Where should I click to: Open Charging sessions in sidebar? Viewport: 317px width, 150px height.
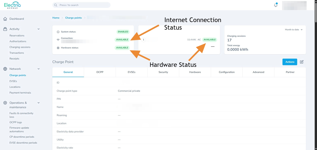click(x=20, y=47)
